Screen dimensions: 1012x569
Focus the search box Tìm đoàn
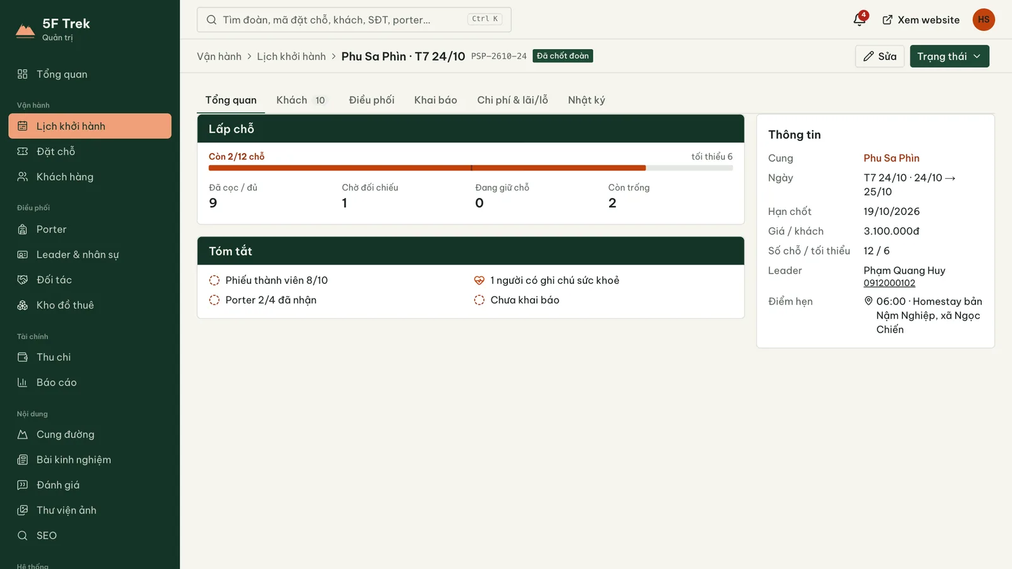pos(354,20)
